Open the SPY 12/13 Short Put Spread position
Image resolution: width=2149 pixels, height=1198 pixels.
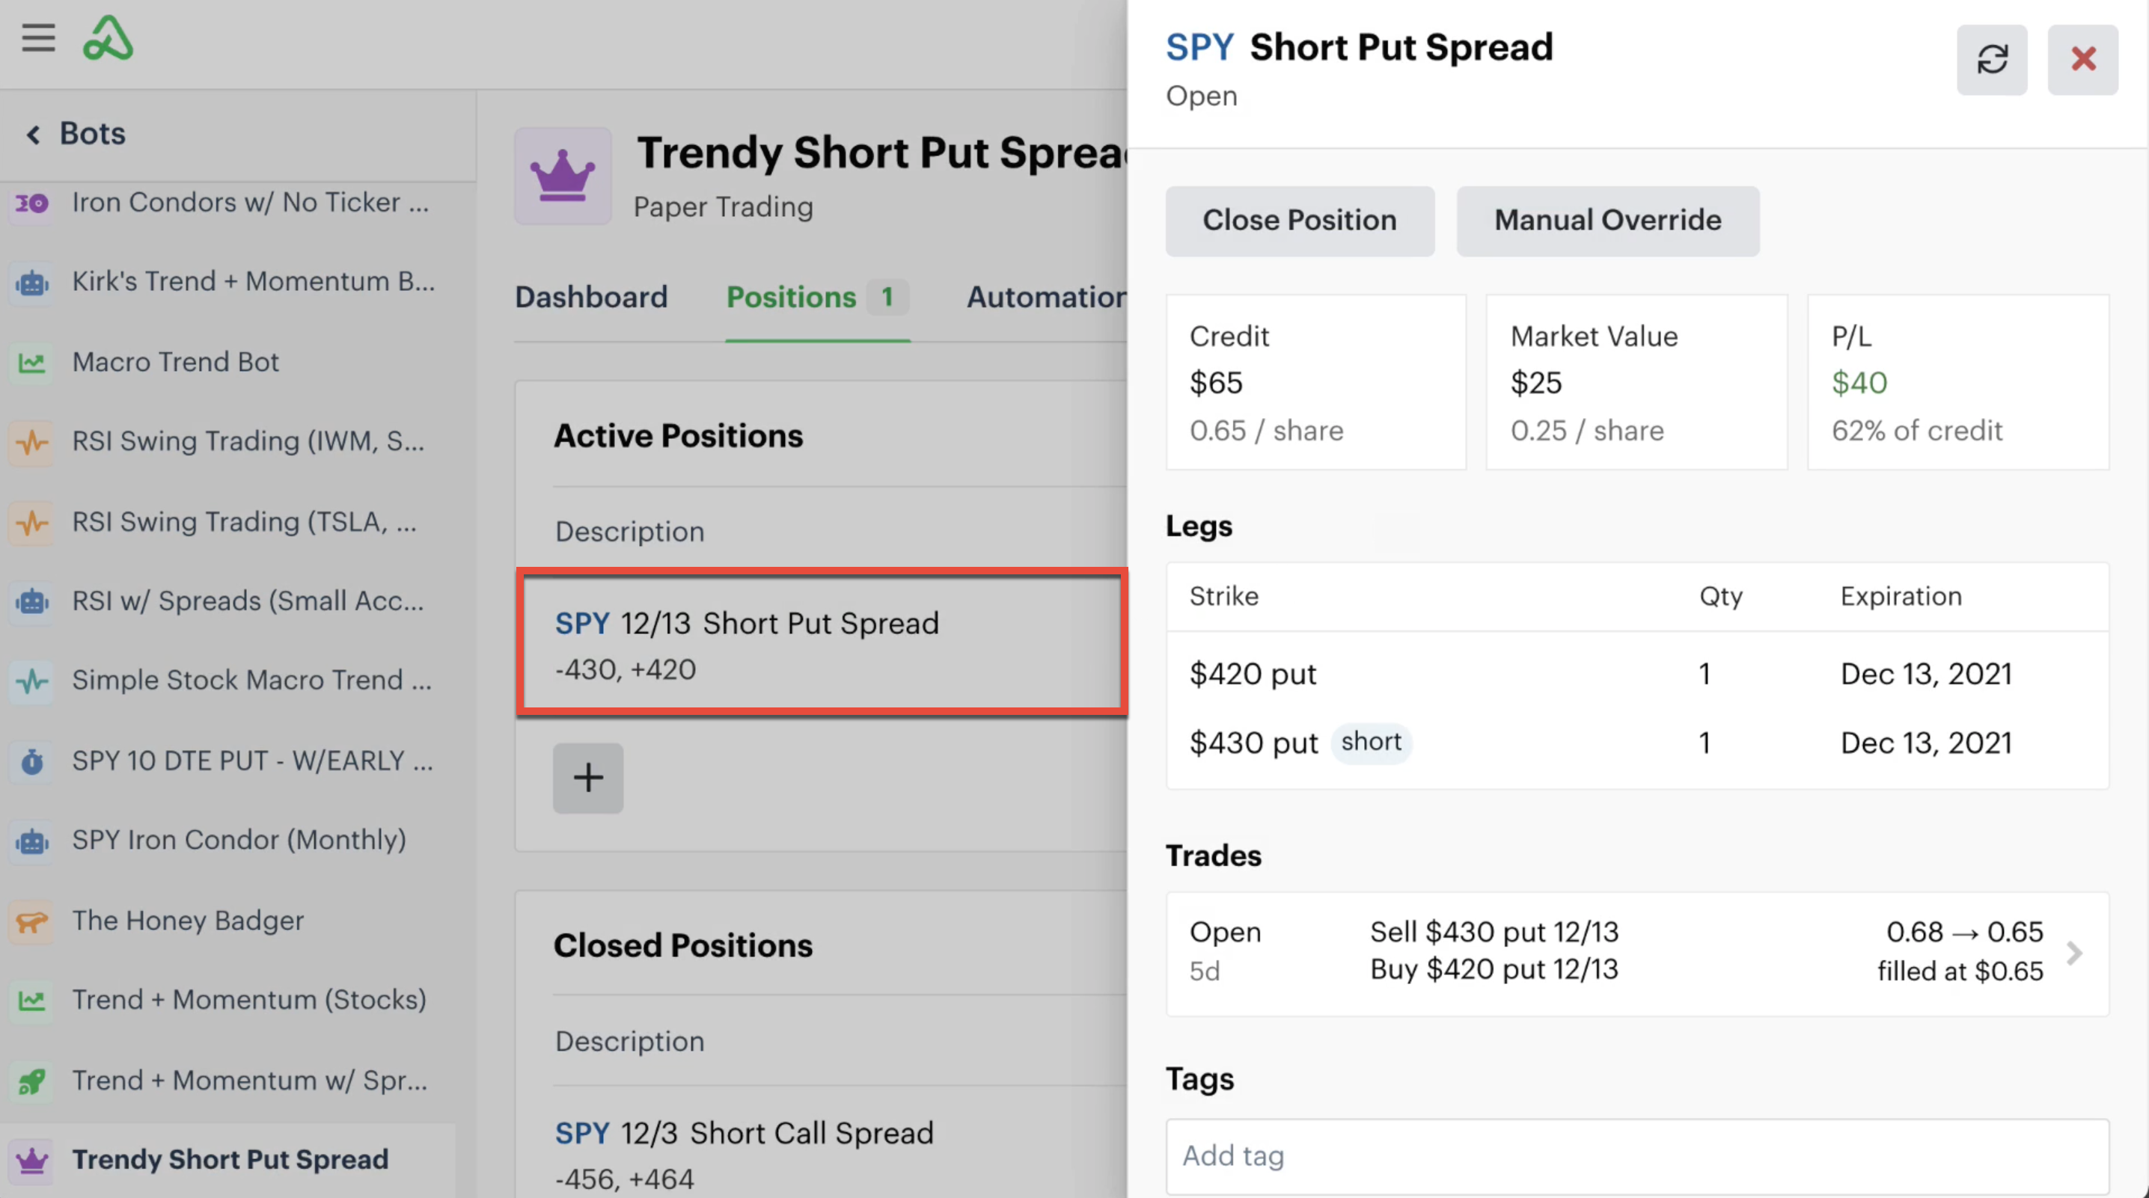click(x=822, y=645)
